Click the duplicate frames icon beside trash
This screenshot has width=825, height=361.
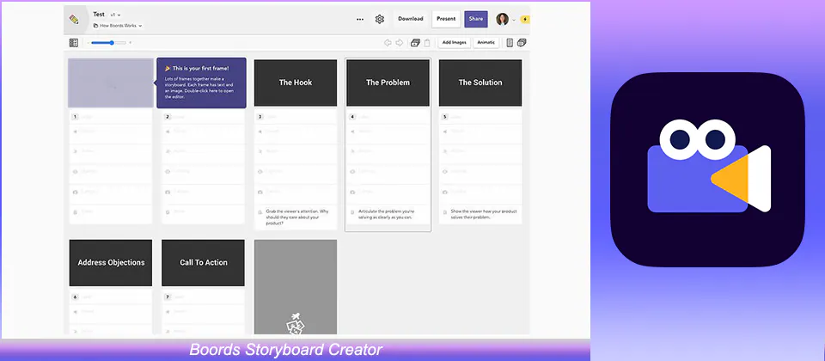415,43
